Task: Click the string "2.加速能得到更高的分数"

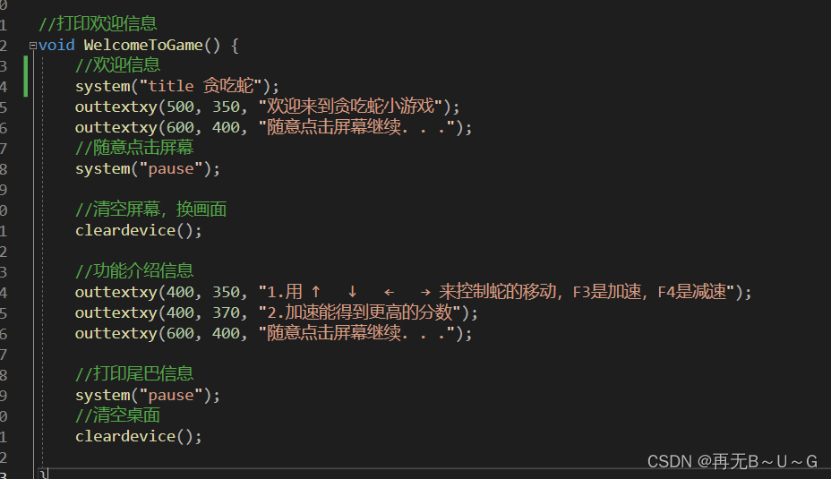Action: click(x=360, y=312)
